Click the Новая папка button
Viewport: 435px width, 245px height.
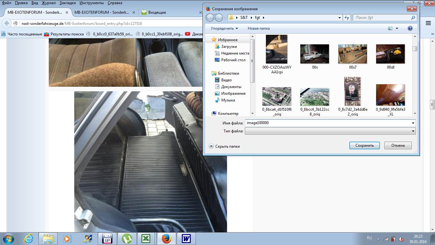click(x=259, y=28)
